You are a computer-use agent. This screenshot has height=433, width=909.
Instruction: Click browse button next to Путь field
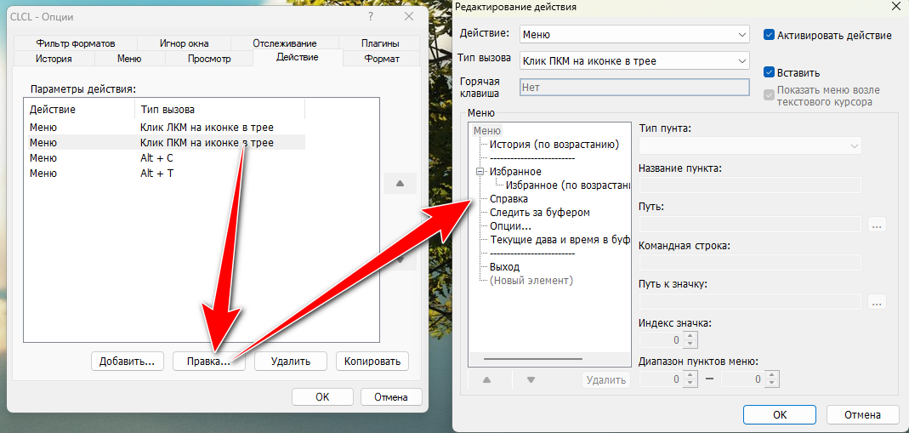(878, 225)
